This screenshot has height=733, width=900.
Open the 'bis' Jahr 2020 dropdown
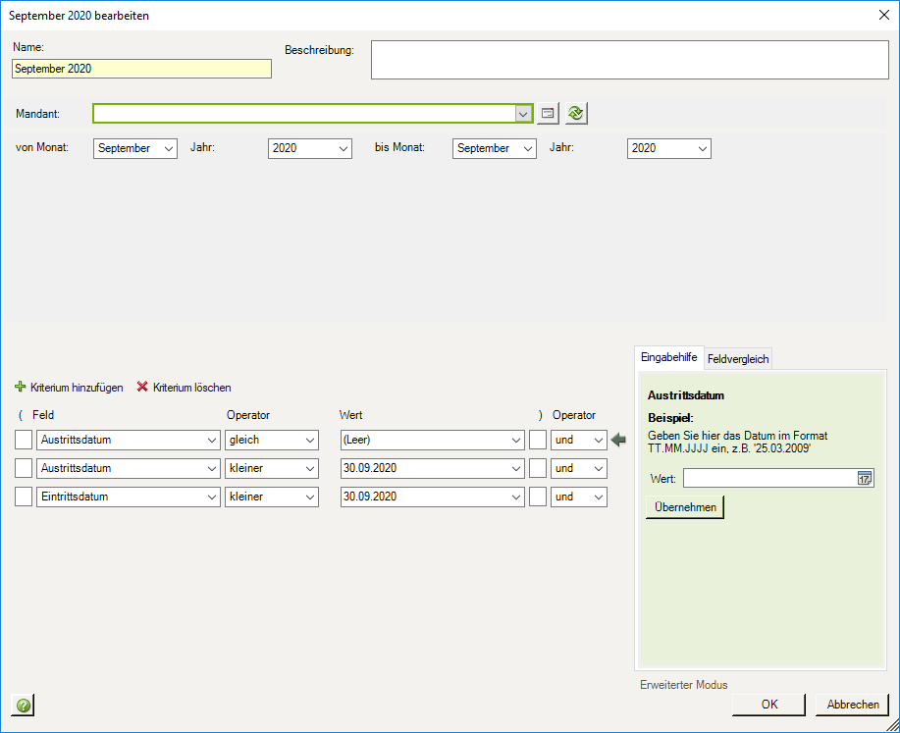click(x=703, y=149)
